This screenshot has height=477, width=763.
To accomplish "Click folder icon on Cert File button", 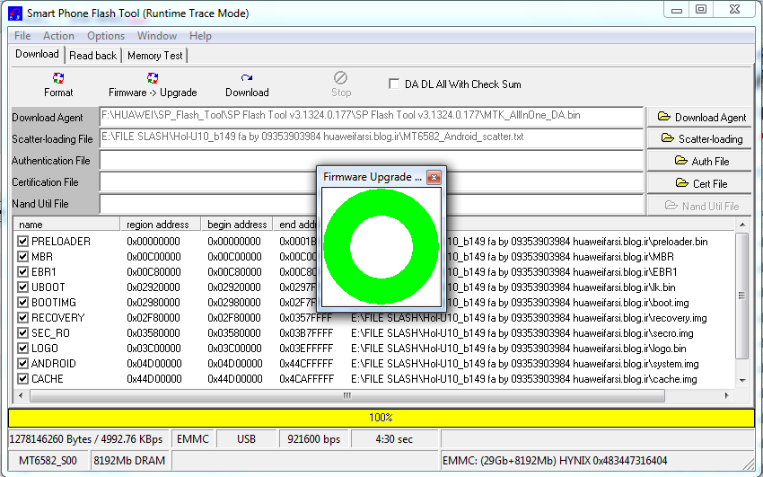I will (681, 183).
